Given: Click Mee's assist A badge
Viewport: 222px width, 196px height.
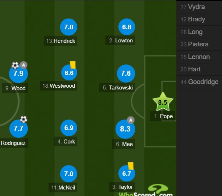Looking at the screenshot, I should 130,120.
